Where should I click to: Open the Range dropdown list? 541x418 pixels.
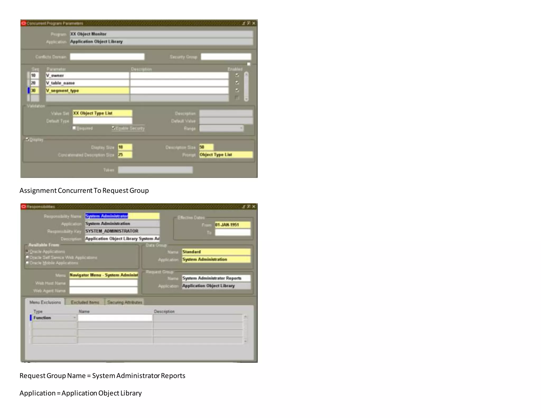(x=241, y=128)
